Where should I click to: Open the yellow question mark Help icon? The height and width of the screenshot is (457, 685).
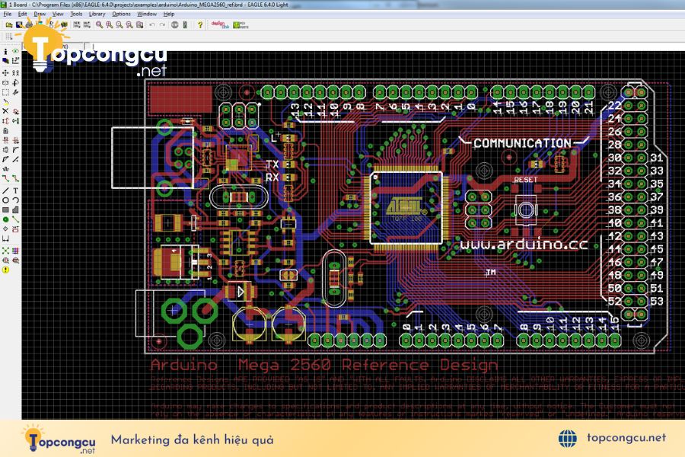click(x=200, y=25)
